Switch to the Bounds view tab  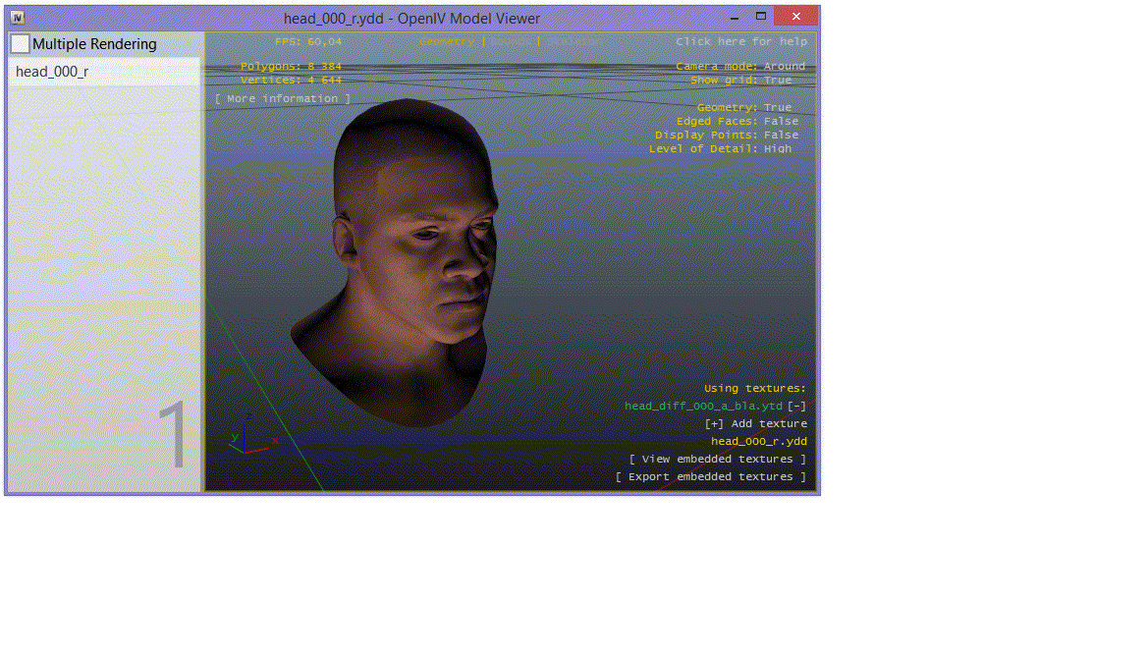(510, 41)
